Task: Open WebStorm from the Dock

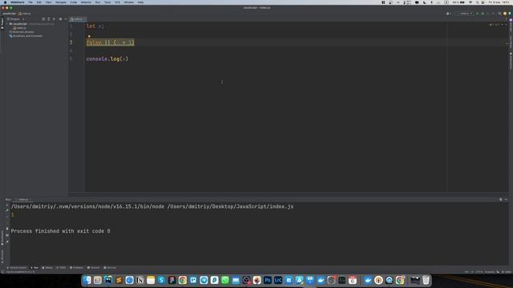Action: point(108,280)
